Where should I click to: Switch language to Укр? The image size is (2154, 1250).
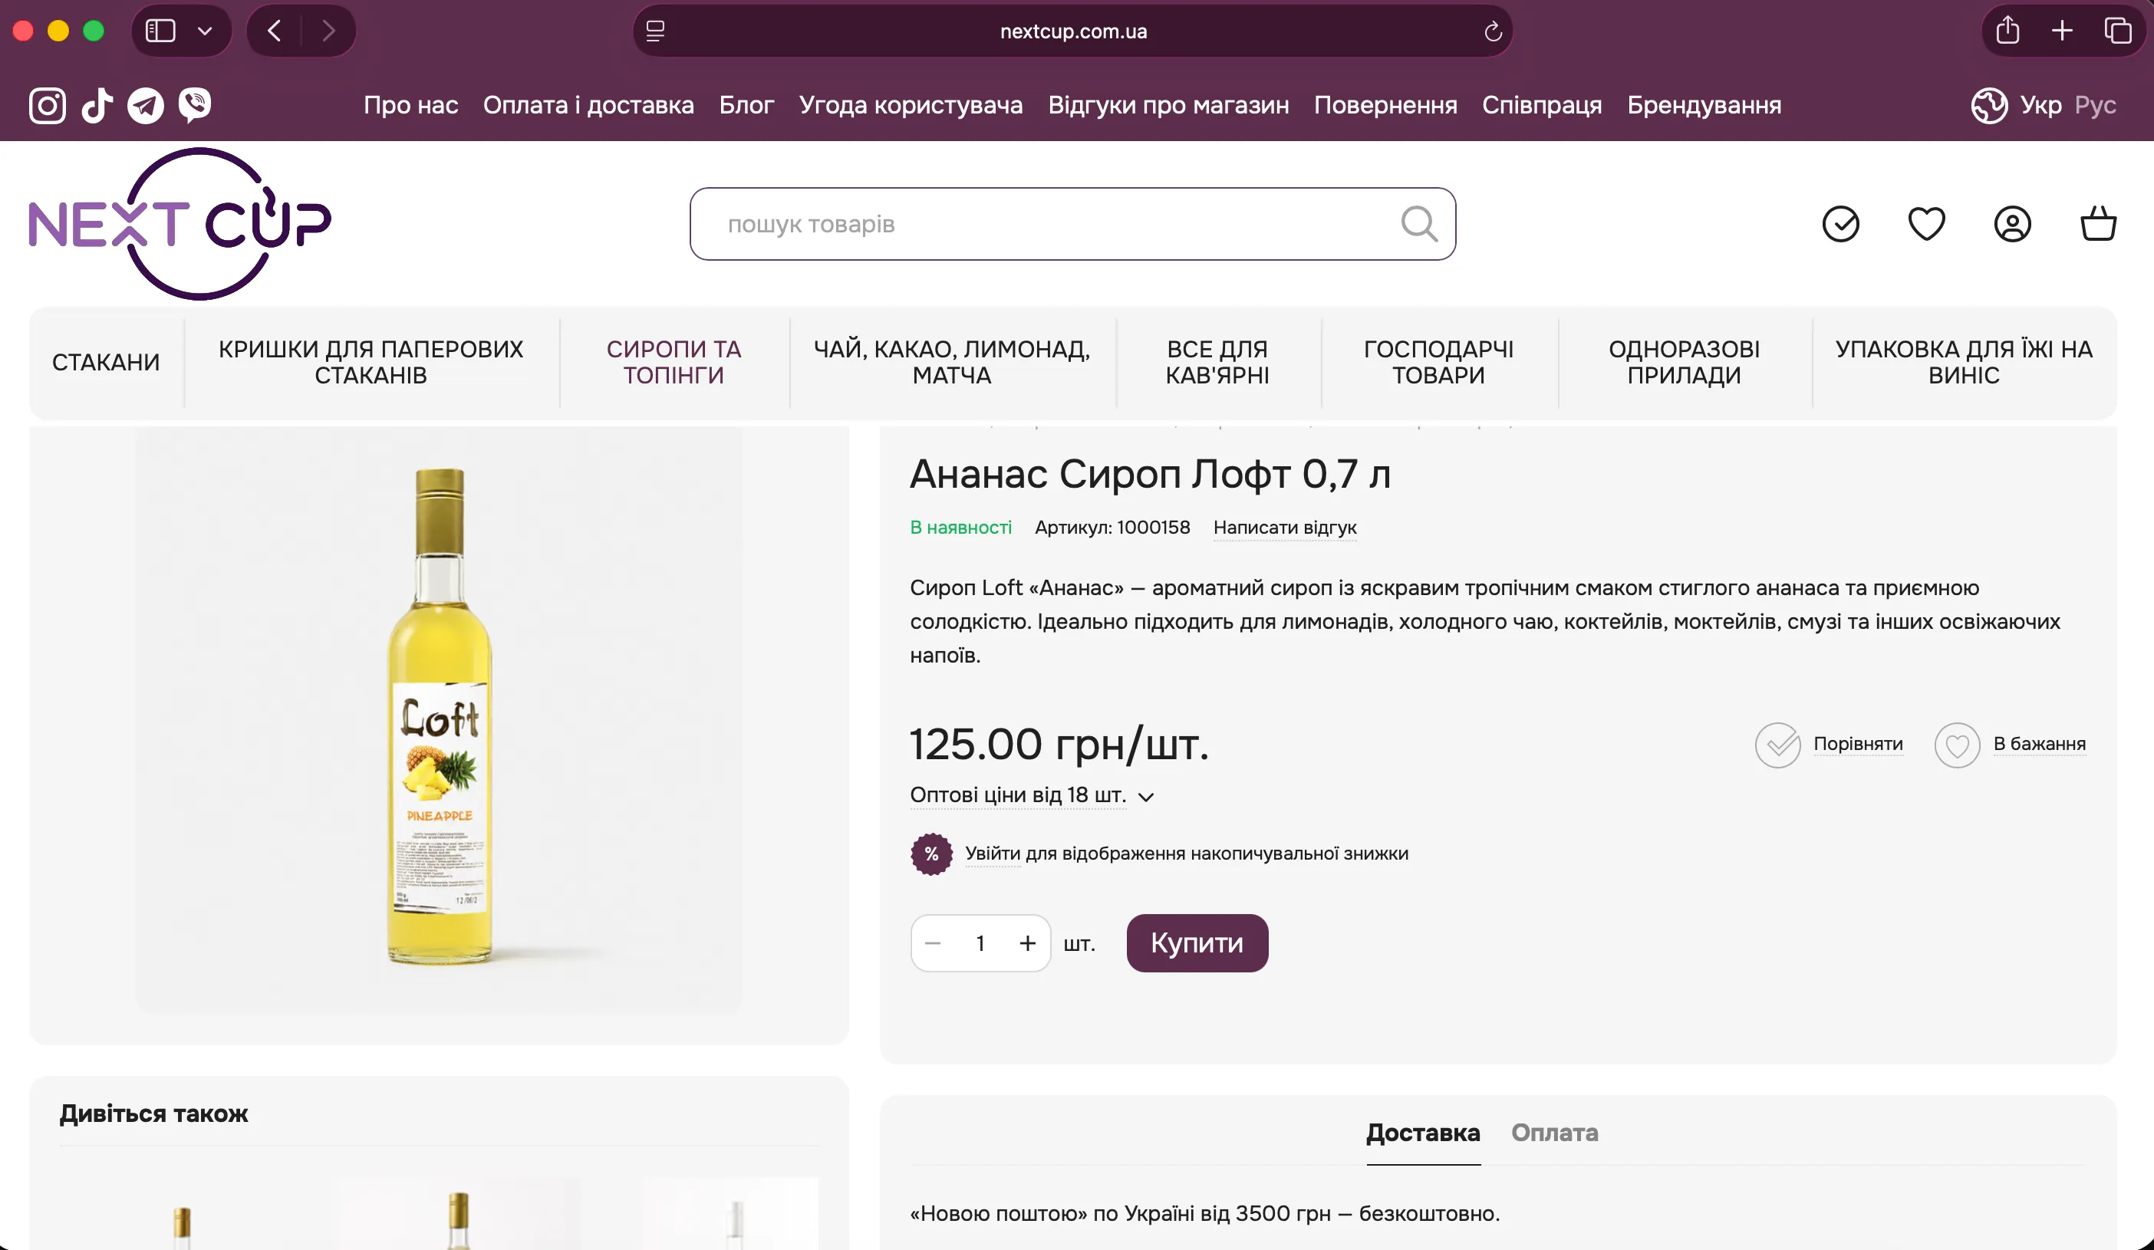click(x=2040, y=105)
